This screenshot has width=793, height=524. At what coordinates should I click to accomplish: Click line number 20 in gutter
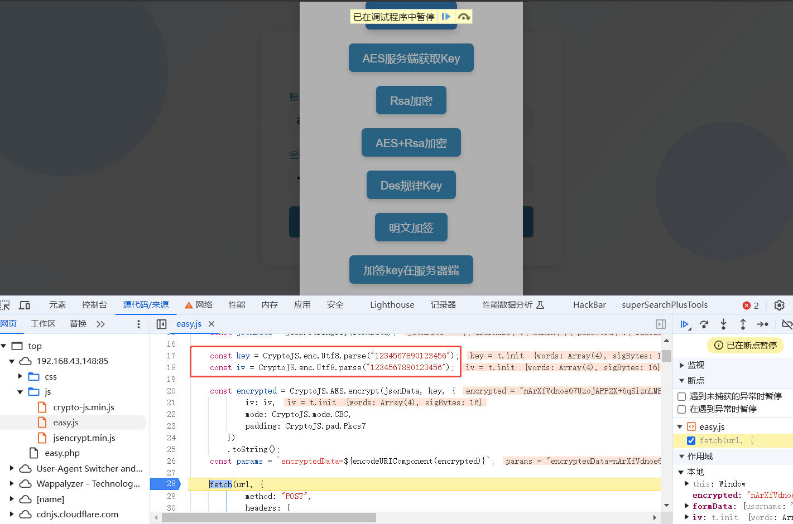171,391
